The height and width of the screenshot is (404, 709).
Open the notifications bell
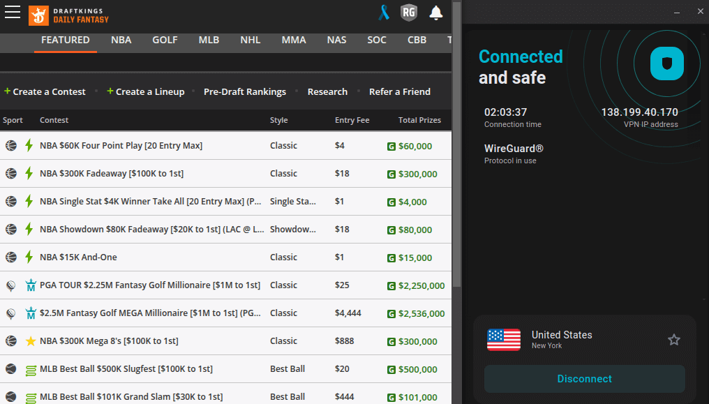click(x=436, y=13)
